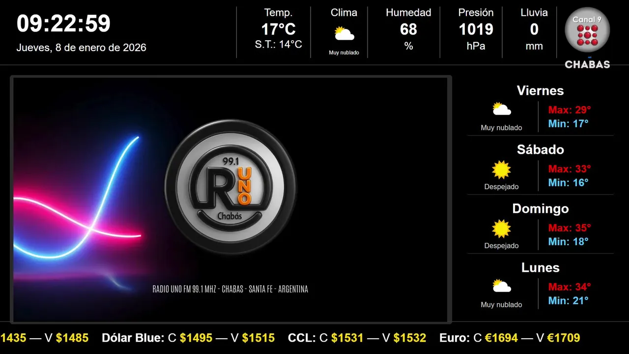Click Viernes forecast cloud icon
The height and width of the screenshot is (354, 629).
(x=502, y=109)
